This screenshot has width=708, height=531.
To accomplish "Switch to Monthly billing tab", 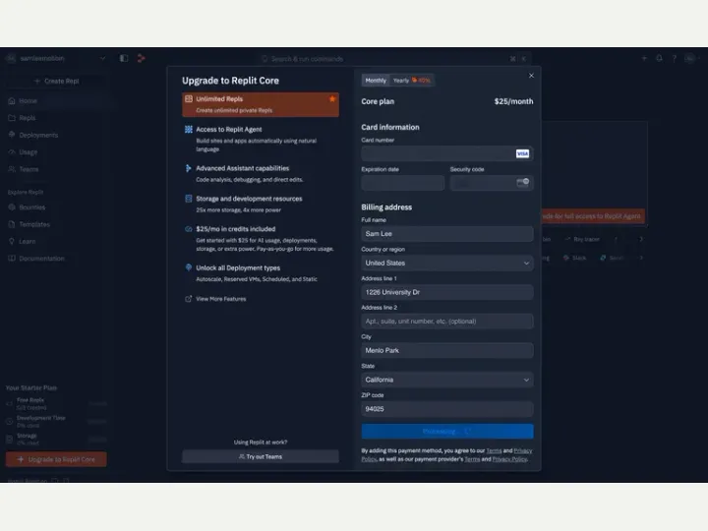I will pyautogui.click(x=376, y=81).
